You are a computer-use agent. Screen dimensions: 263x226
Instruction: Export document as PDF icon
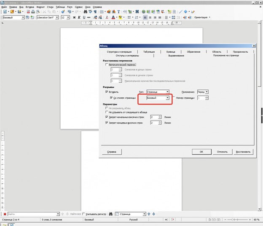pos(28,11)
